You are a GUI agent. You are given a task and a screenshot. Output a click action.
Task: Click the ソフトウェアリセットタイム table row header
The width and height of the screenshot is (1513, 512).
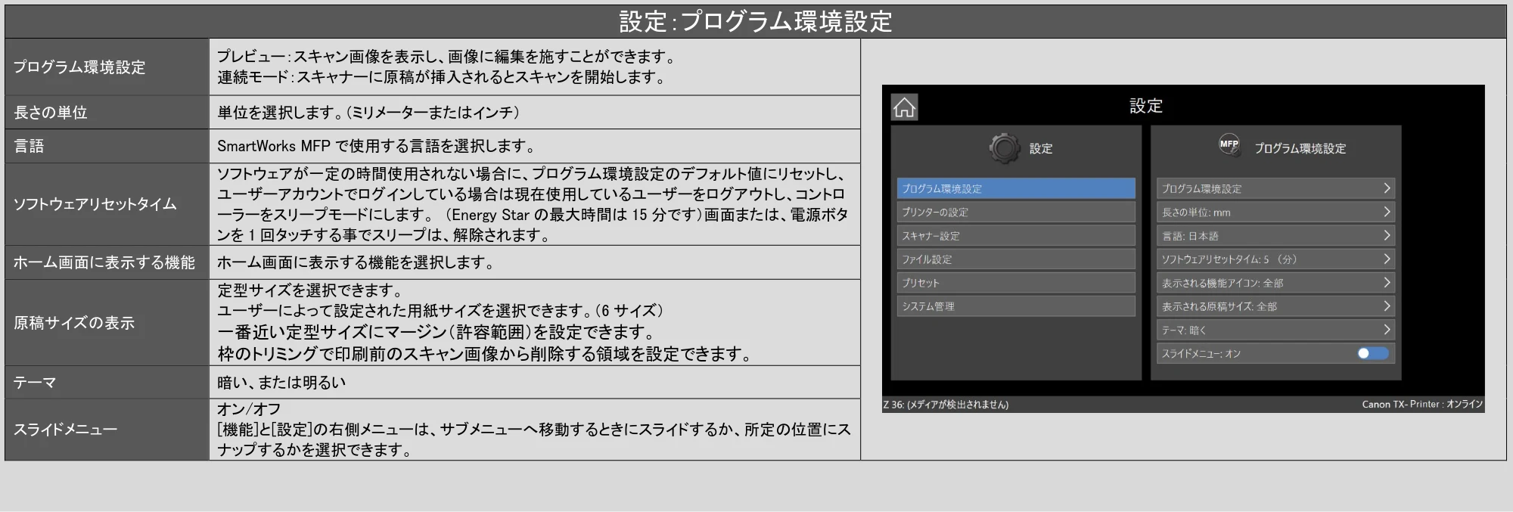(x=95, y=204)
